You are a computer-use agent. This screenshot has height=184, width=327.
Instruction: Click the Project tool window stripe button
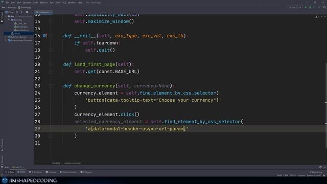(2, 17)
